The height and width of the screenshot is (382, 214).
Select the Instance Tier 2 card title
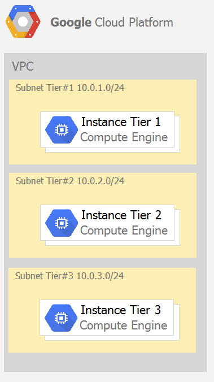tap(121, 215)
